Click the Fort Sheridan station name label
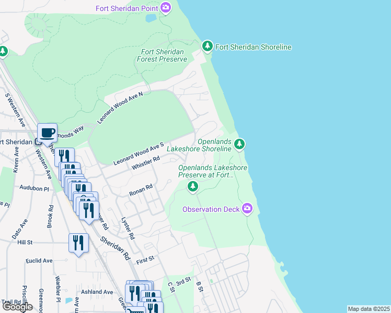The height and width of the screenshot is (313, 391). (16, 142)
